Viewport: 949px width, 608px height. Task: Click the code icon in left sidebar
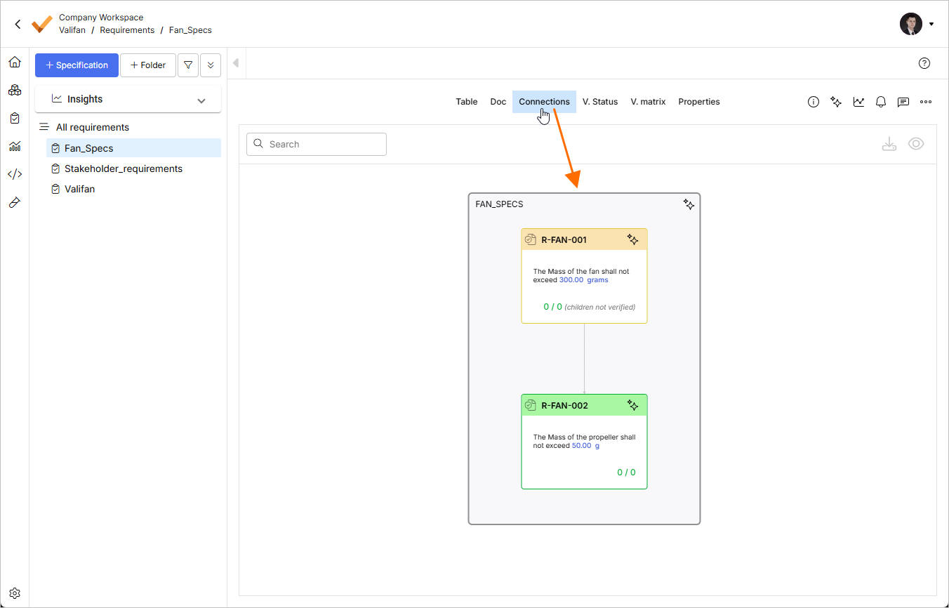[14, 174]
